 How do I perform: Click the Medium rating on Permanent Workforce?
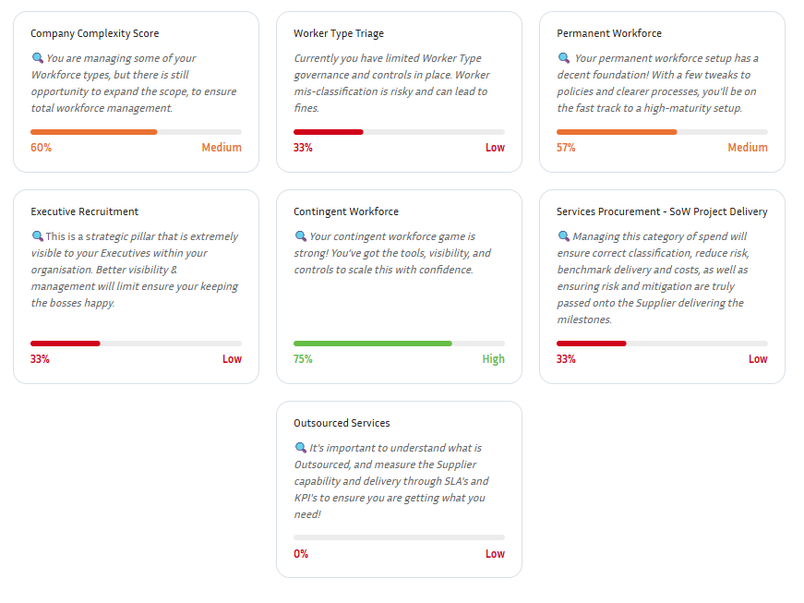tap(747, 148)
